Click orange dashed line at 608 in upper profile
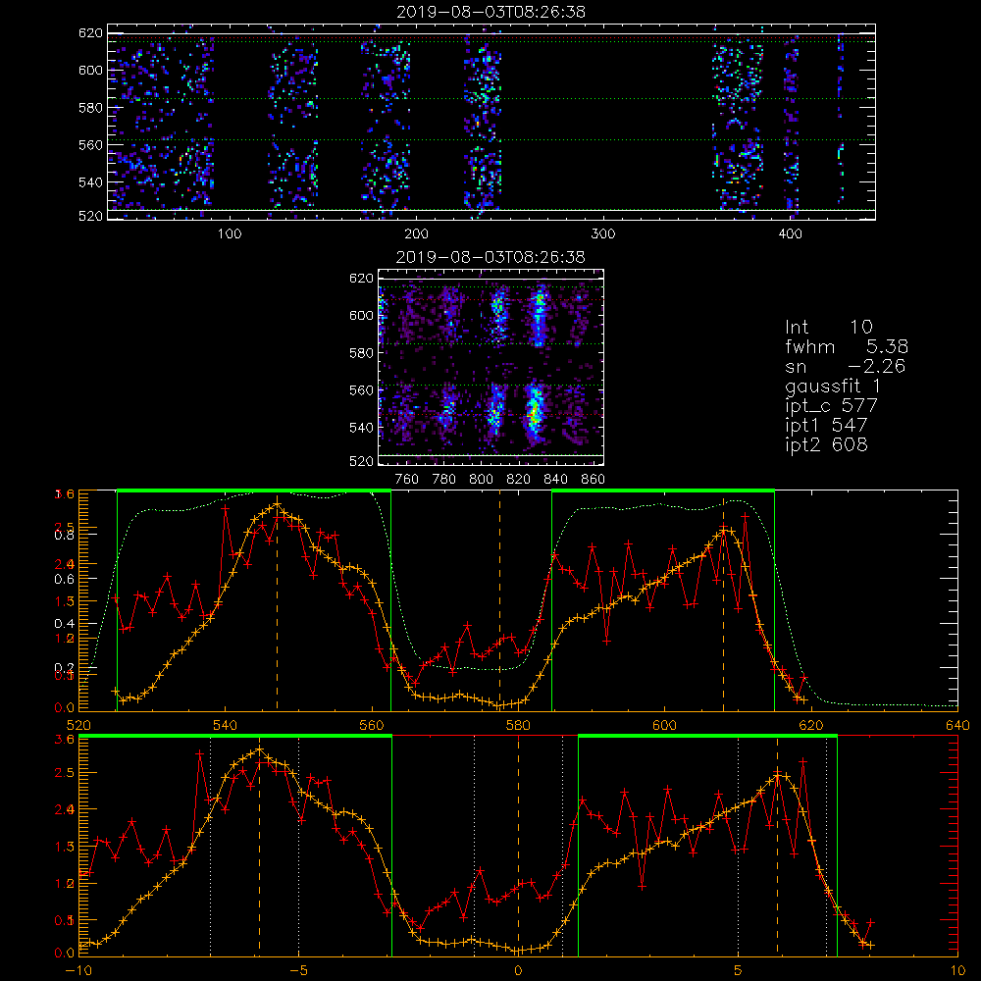The image size is (981, 981). coord(724,602)
